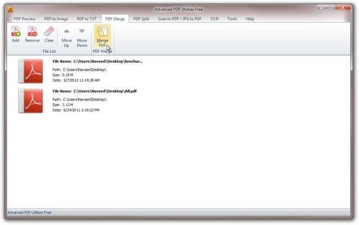This screenshot has width=359, height=225.
Task: Click the Merge PDF button
Action: click(x=102, y=36)
